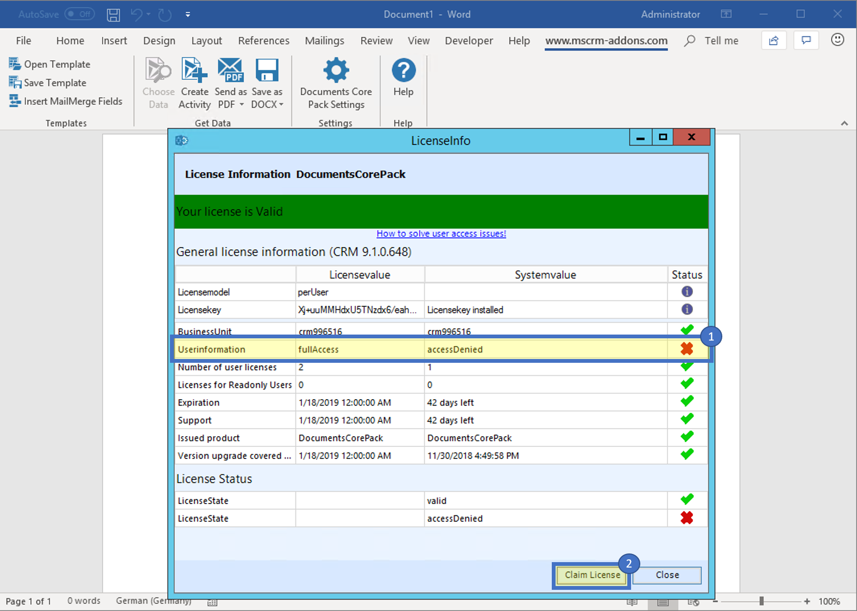Click the Create Activity icon
The height and width of the screenshot is (611, 857).
point(194,70)
